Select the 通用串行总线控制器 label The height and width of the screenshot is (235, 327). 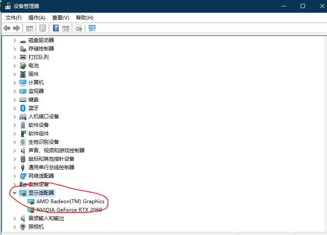(x=51, y=168)
